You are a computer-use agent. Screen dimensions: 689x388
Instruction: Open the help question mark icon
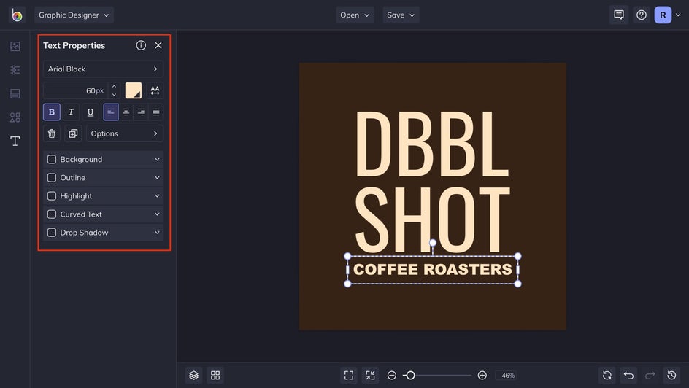642,15
